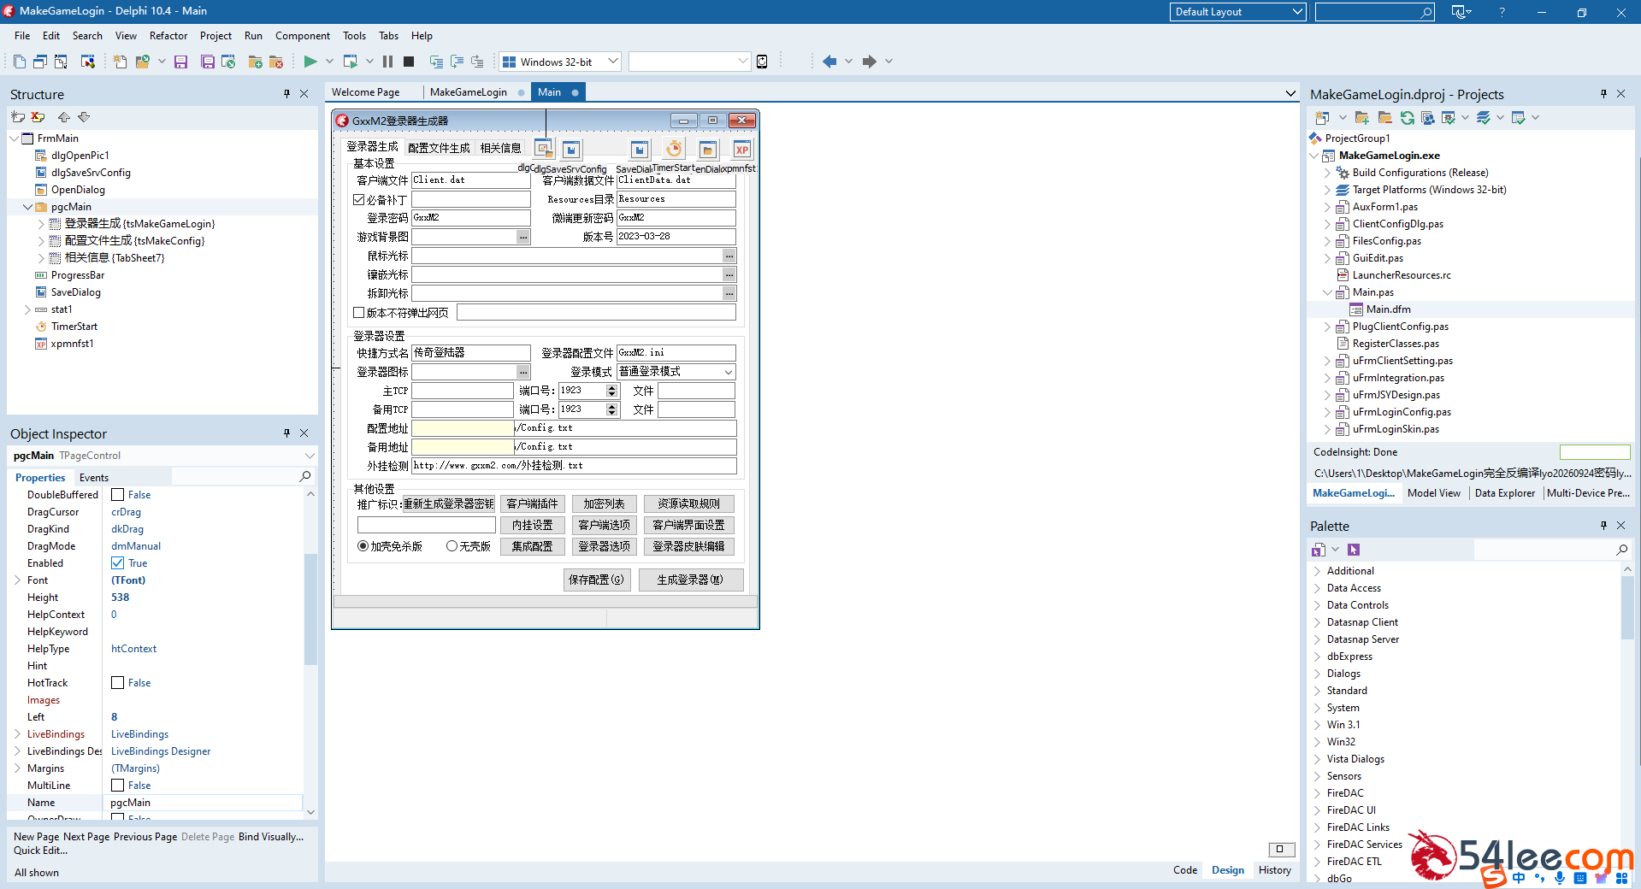Screen dimensions: 1641x889
Task: Click the 生成登录器(M) button
Action: click(690, 580)
